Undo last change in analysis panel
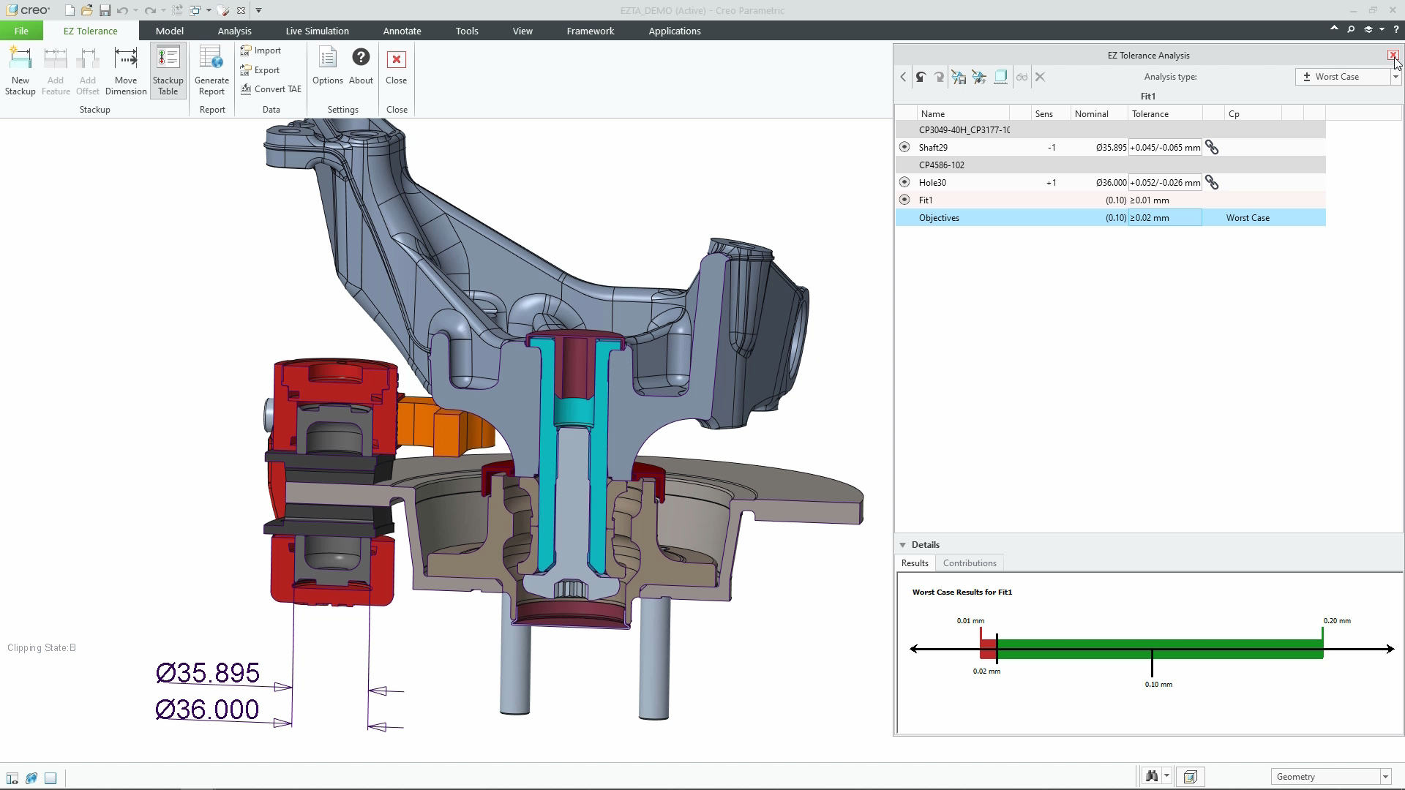Screen dimensions: 1405x790 coord(921,77)
